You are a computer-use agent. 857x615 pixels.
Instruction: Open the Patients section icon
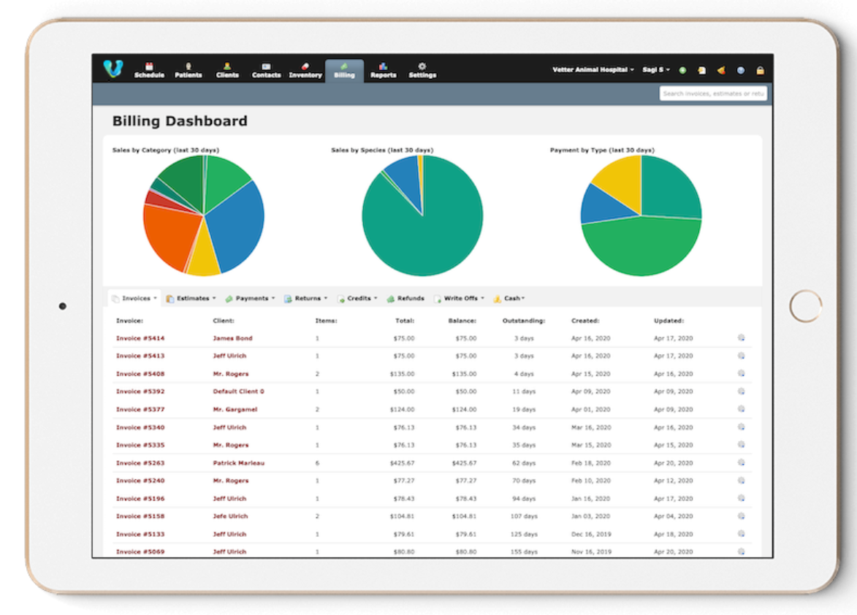[188, 66]
